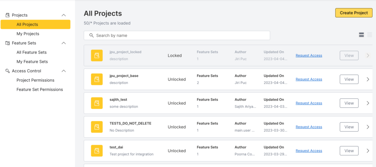Screen dimensions: 376x167
Task: Focus the Search by name field
Action: pos(180,36)
